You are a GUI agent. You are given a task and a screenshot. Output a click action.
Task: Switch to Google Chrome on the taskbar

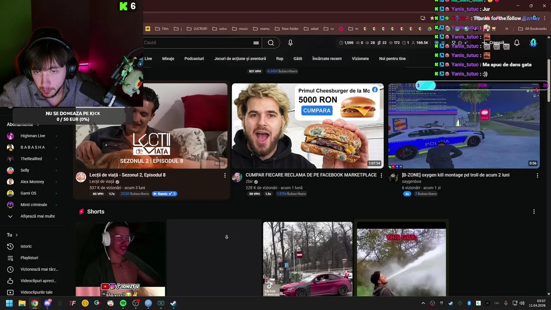(x=34, y=303)
